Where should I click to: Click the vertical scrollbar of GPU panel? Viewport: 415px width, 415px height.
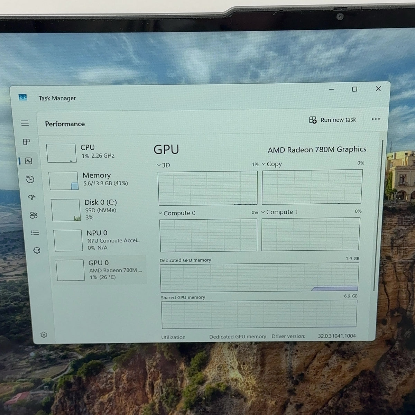(378, 214)
